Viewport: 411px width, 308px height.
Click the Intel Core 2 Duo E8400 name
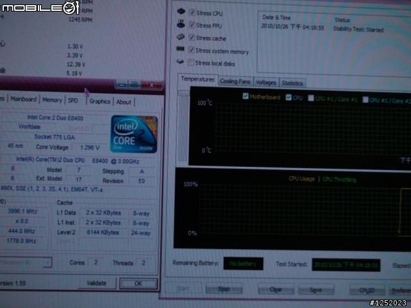click(x=55, y=118)
